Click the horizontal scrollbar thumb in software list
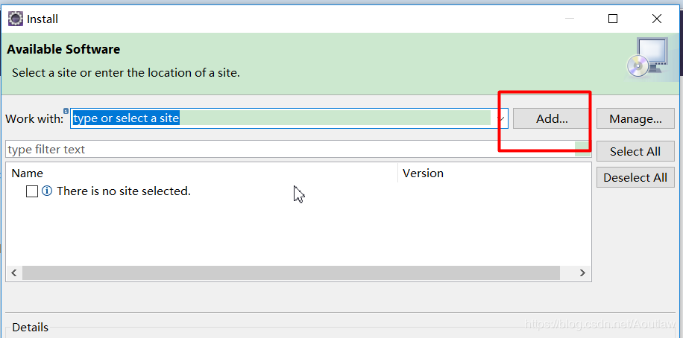Image resolution: width=683 pixels, height=338 pixels. [291, 272]
